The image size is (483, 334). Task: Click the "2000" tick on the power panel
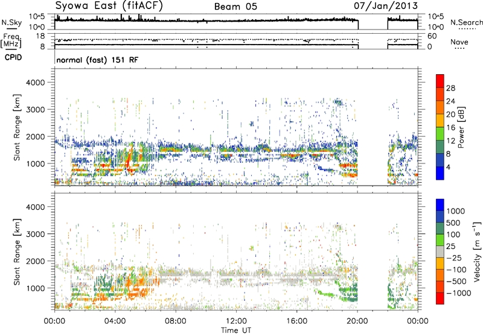[35, 136]
